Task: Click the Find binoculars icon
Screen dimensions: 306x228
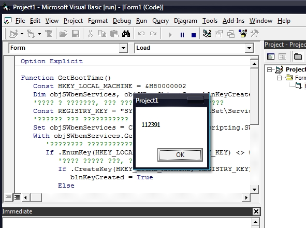Action: [x=126, y=34]
